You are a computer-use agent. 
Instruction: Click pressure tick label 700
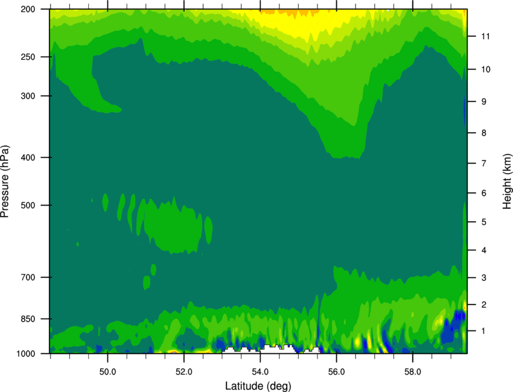28,277
